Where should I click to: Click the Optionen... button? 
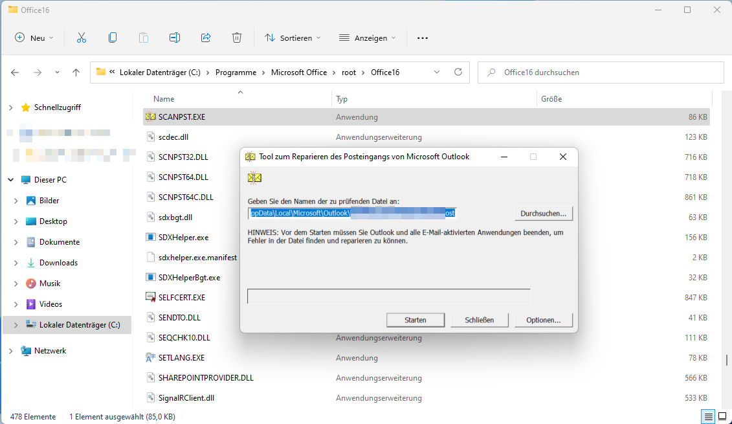[x=544, y=320]
